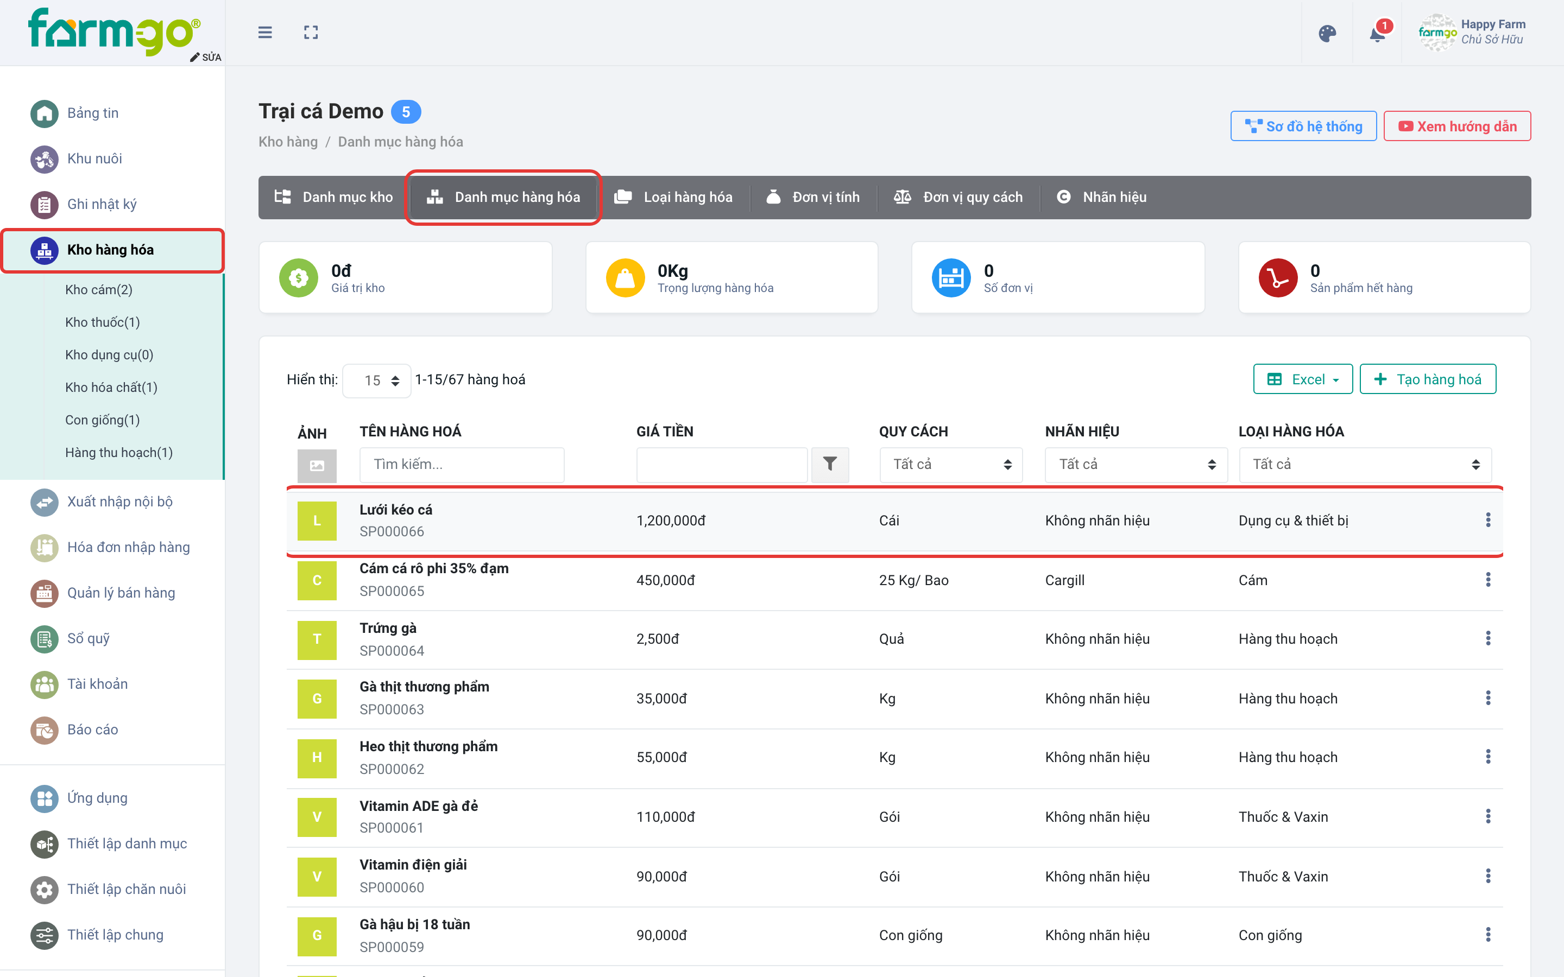Expand the Excel export dropdown
1564x977 pixels.
click(1302, 379)
